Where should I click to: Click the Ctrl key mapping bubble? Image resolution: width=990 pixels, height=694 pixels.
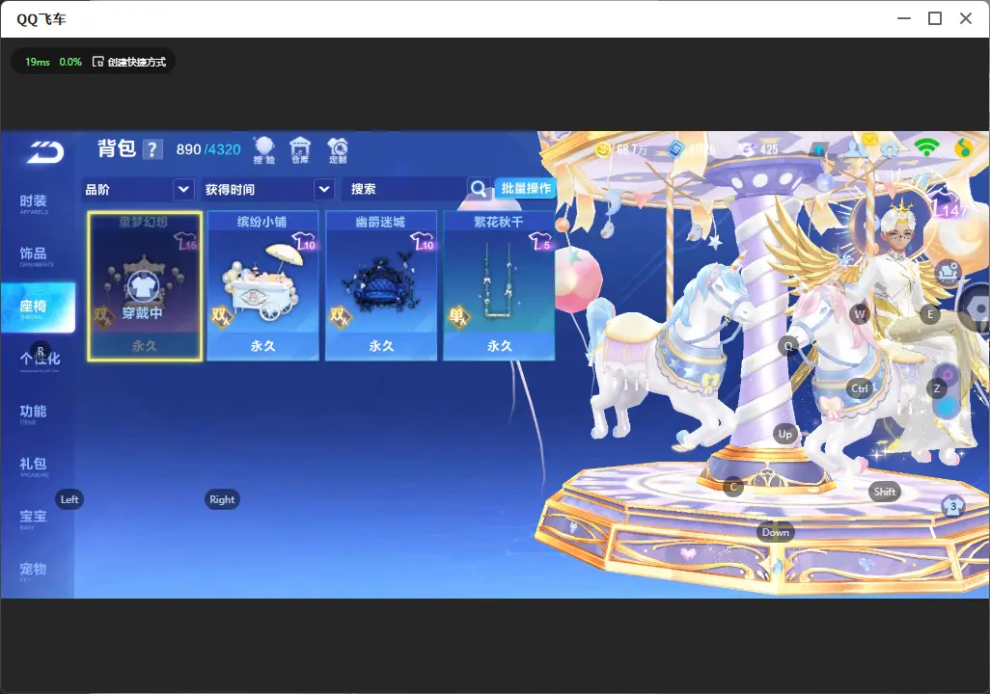(860, 388)
